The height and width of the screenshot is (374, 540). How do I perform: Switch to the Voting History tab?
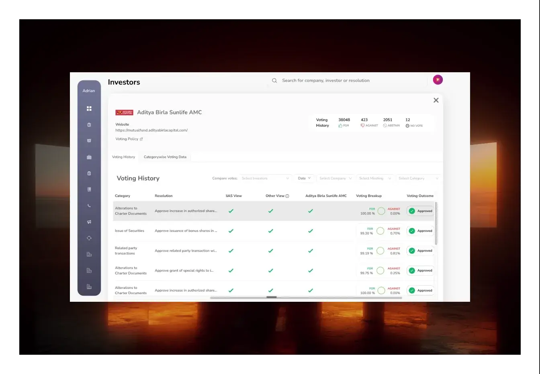[x=123, y=157]
